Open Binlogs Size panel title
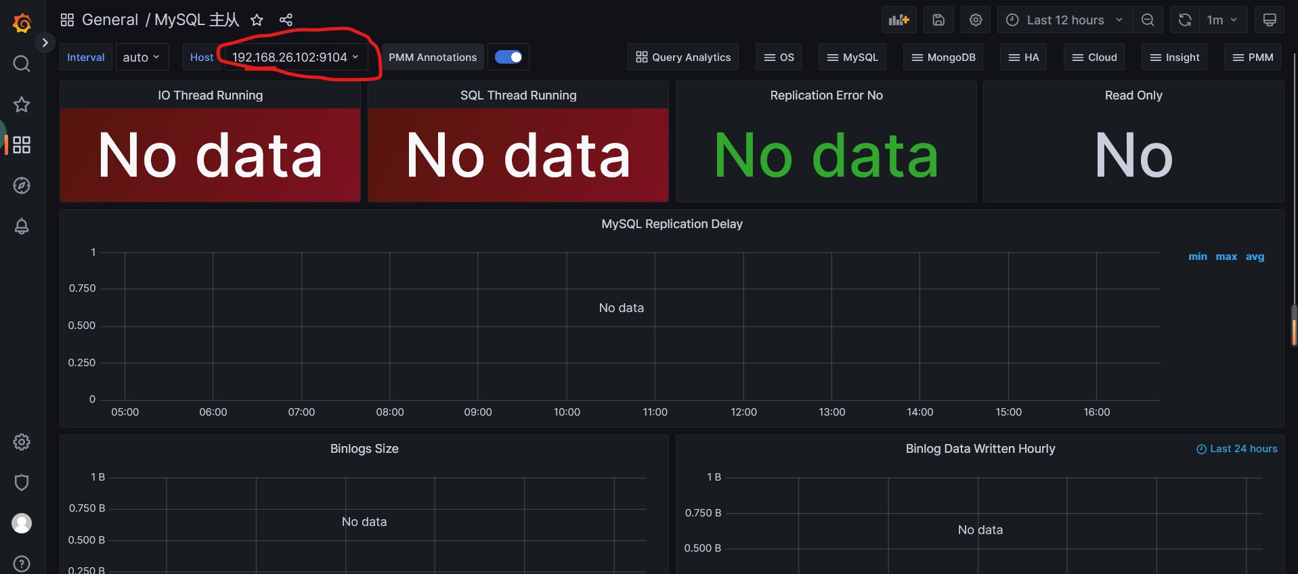This screenshot has width=1298, height=574. click(x=364, y=449)
